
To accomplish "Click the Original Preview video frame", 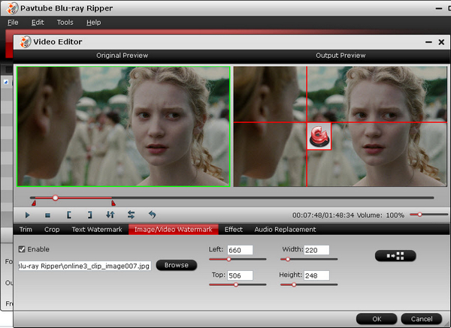I will [123, 126].
